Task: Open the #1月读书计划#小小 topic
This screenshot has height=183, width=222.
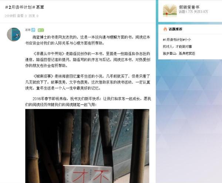Action: click(x=177, y=40)
